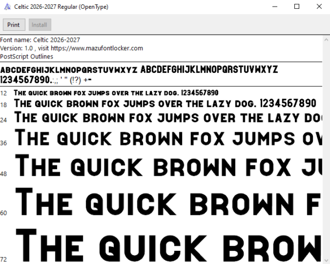Screen dimensions: 330x264
Task: Click the alphabet sample line
Action: 139,69
